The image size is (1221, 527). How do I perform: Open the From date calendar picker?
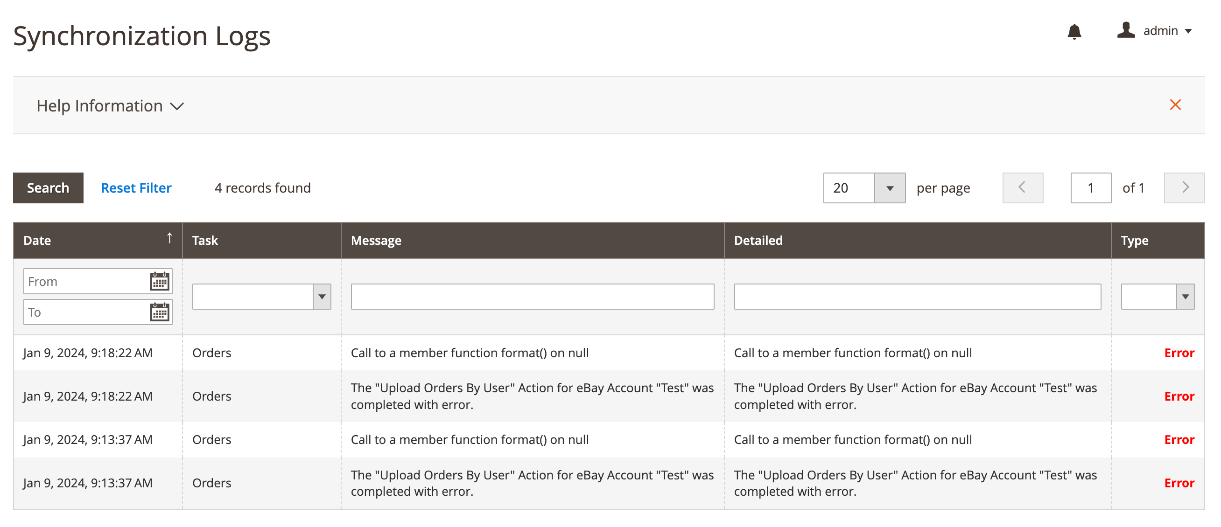pos(159,281)
